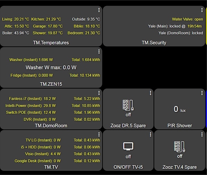Click the Zooz DR.5 Spare power strip icon
Image resolution: width=207 pixels, height=175 pixels.
tap(128, 105)
